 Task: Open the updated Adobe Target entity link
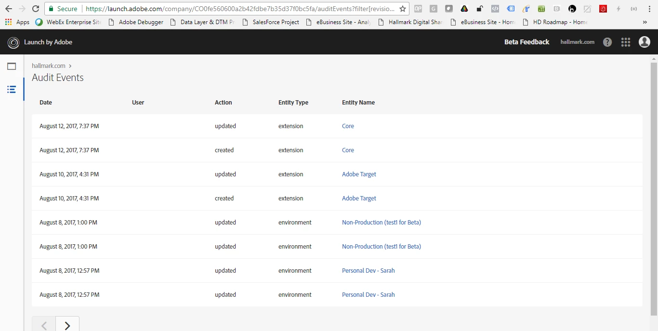click(359, 174)
